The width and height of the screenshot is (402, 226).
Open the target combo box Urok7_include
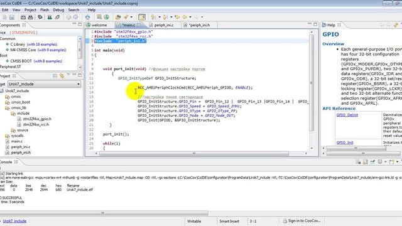[45, 84]
